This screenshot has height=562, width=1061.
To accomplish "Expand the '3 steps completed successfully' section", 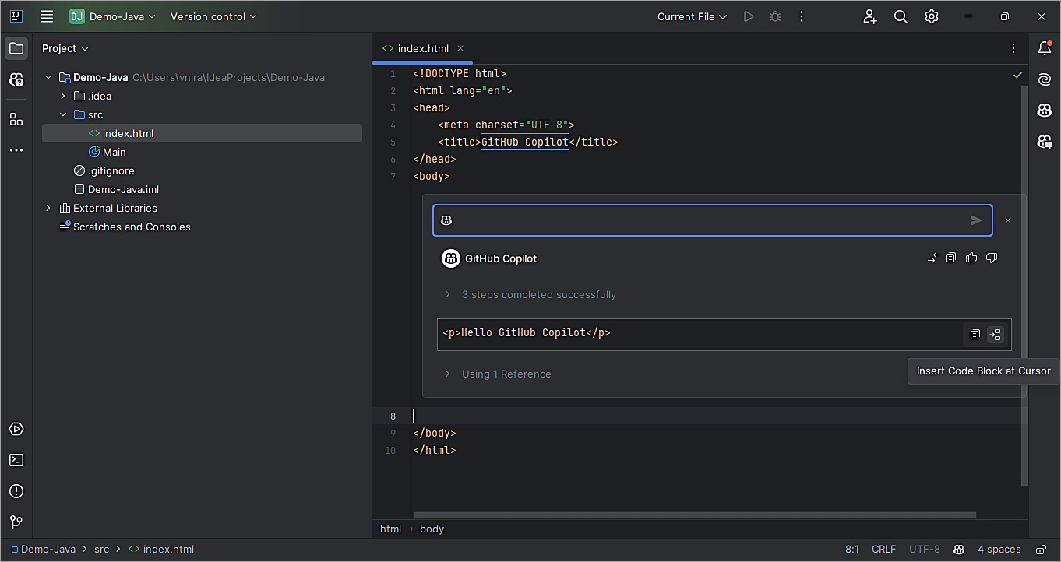I will click(x=448, y=295).
